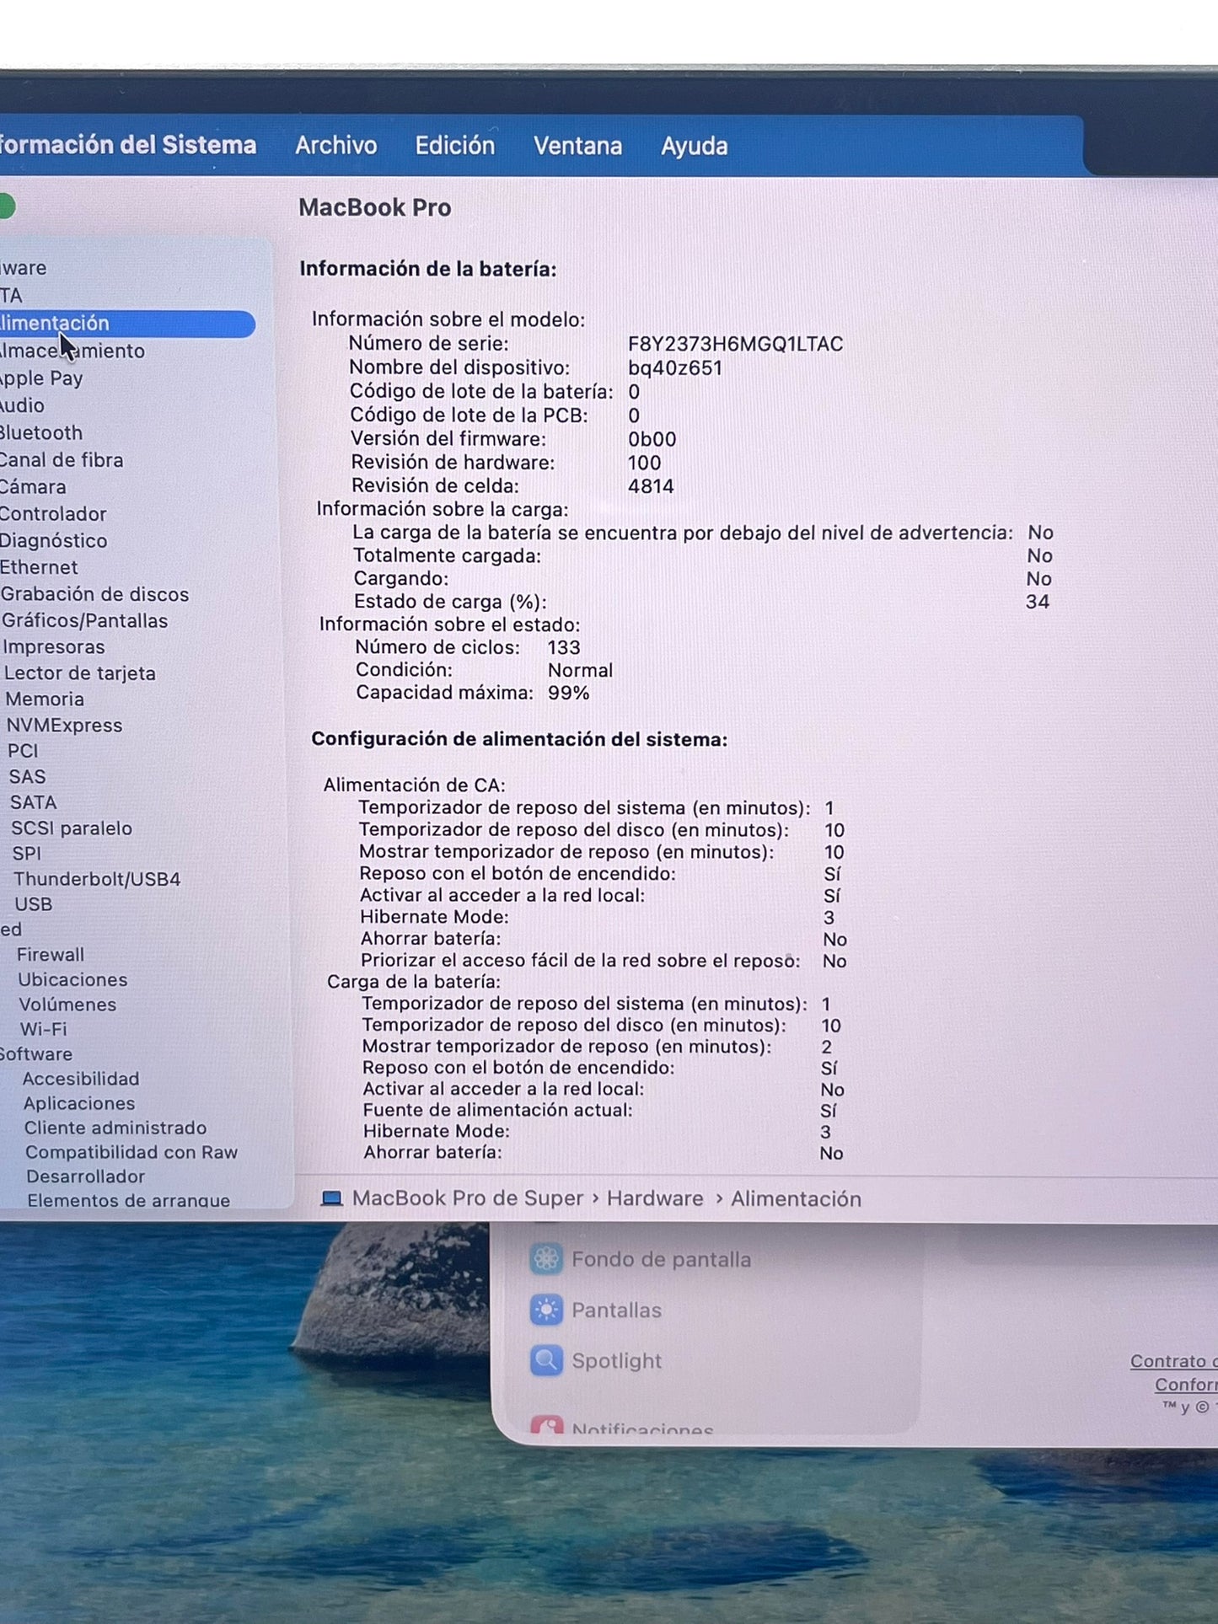
Task: Select Memoria in the sidebar
Action: click(45, 699)
